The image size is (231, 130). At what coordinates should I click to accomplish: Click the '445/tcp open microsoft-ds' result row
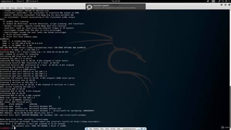47,111
